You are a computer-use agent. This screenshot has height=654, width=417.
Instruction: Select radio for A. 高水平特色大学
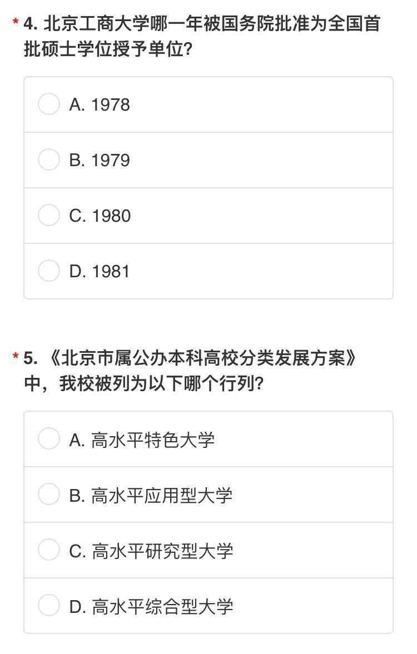pos(49,439)
